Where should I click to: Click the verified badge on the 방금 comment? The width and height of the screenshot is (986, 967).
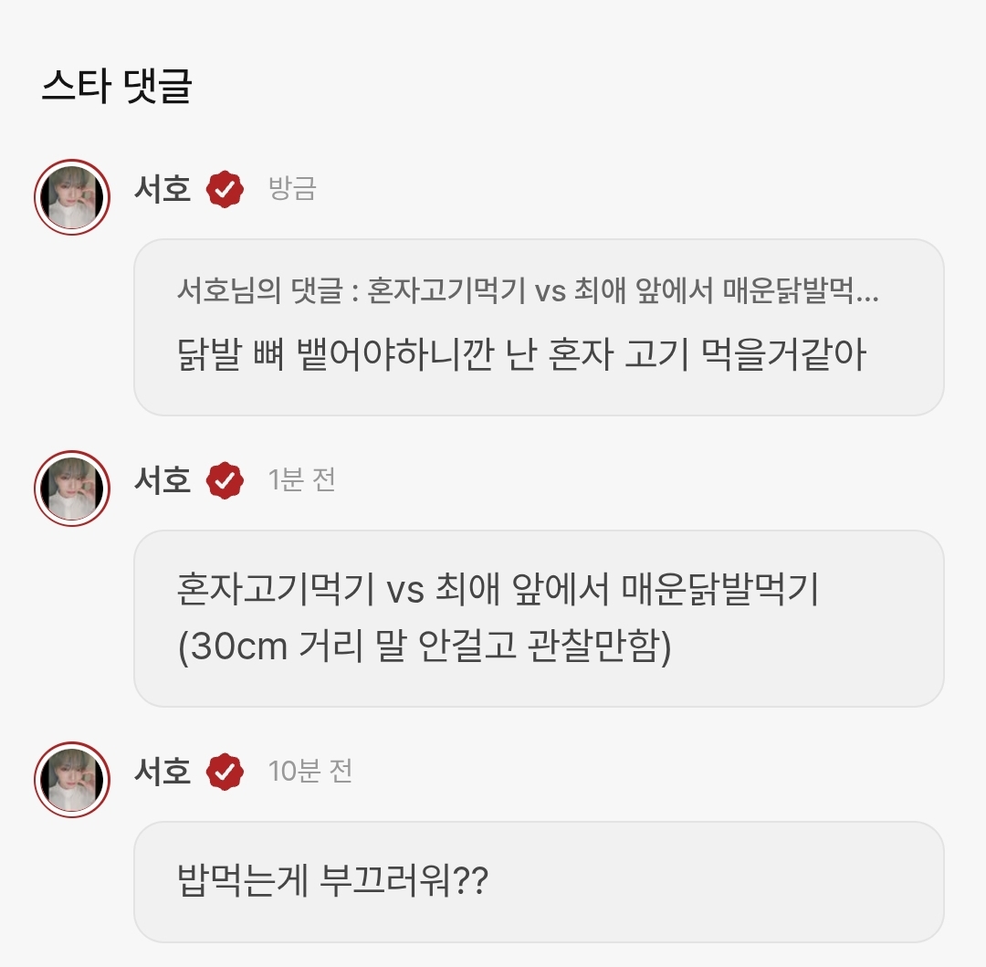point(225,190)
